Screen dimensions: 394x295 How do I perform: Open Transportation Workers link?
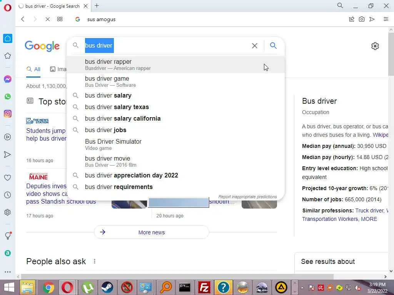tap(330, 219)
